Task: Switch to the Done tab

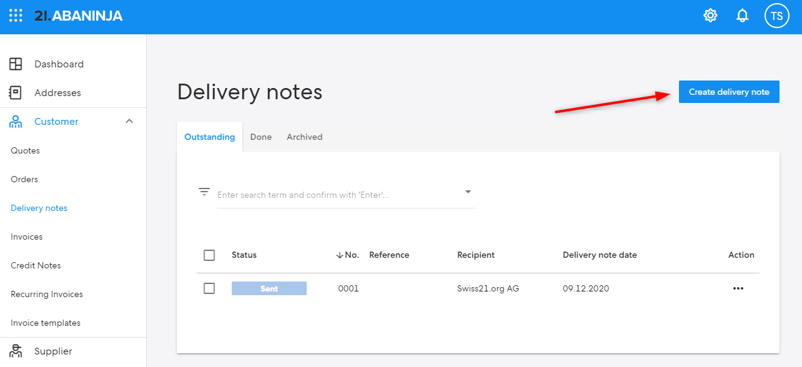Action: (261, 137)
